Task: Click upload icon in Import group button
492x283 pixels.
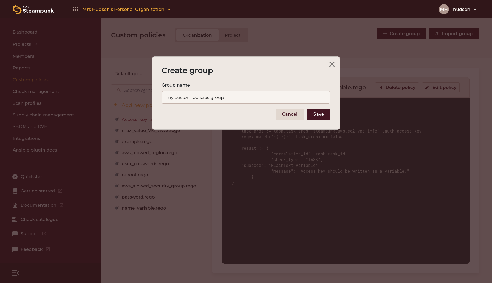Action: coord(437,34)
